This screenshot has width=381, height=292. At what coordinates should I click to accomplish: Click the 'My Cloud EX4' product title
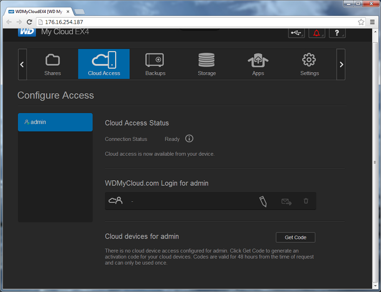65,32
